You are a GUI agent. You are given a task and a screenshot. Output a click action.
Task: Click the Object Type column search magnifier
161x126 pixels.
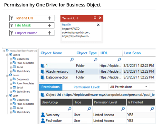tap(96, 59)
